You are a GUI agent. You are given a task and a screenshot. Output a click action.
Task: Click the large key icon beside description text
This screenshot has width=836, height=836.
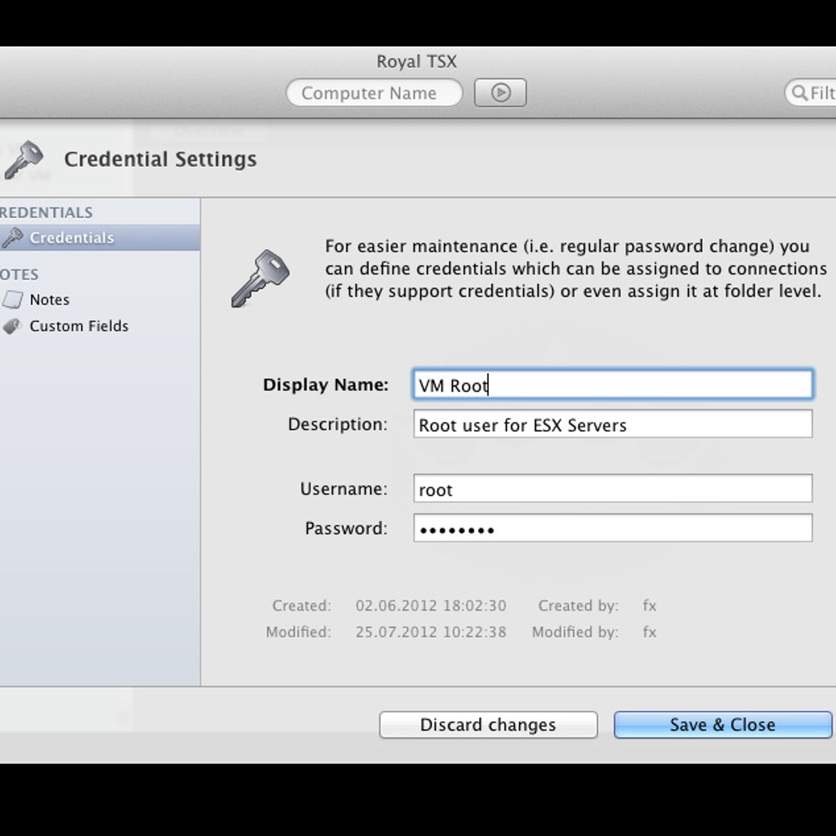click(x=260, y=278)
